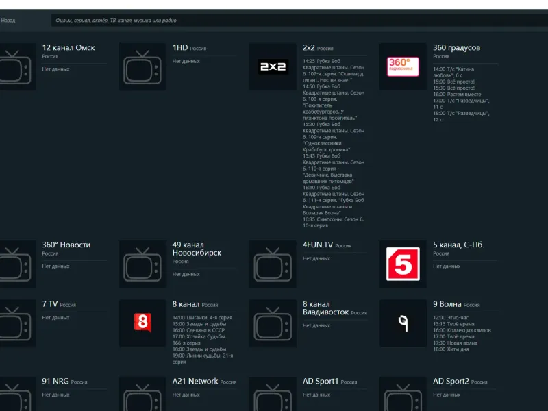Open the 360 градусов title
This screenshot has width=548, height=411.
pos(456,47)
